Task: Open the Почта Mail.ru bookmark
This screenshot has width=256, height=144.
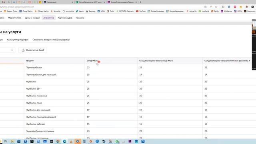Action: (26, 11)
